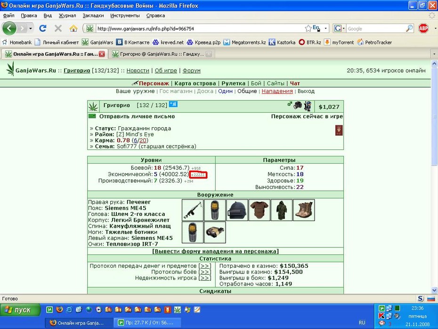
Task: Click in the address bar URL field
Action: tap(200, 28)
